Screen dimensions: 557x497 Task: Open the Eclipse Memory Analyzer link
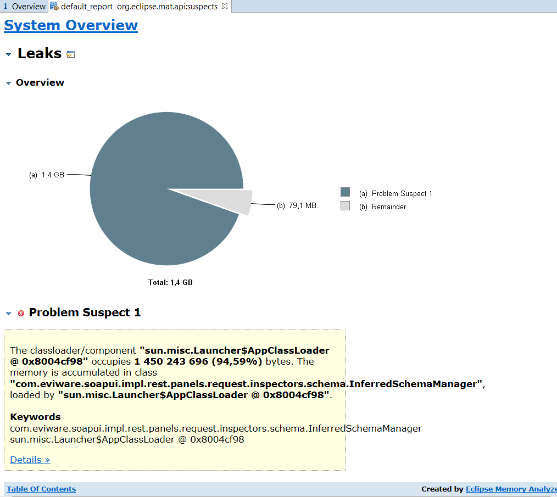(511, 489)
